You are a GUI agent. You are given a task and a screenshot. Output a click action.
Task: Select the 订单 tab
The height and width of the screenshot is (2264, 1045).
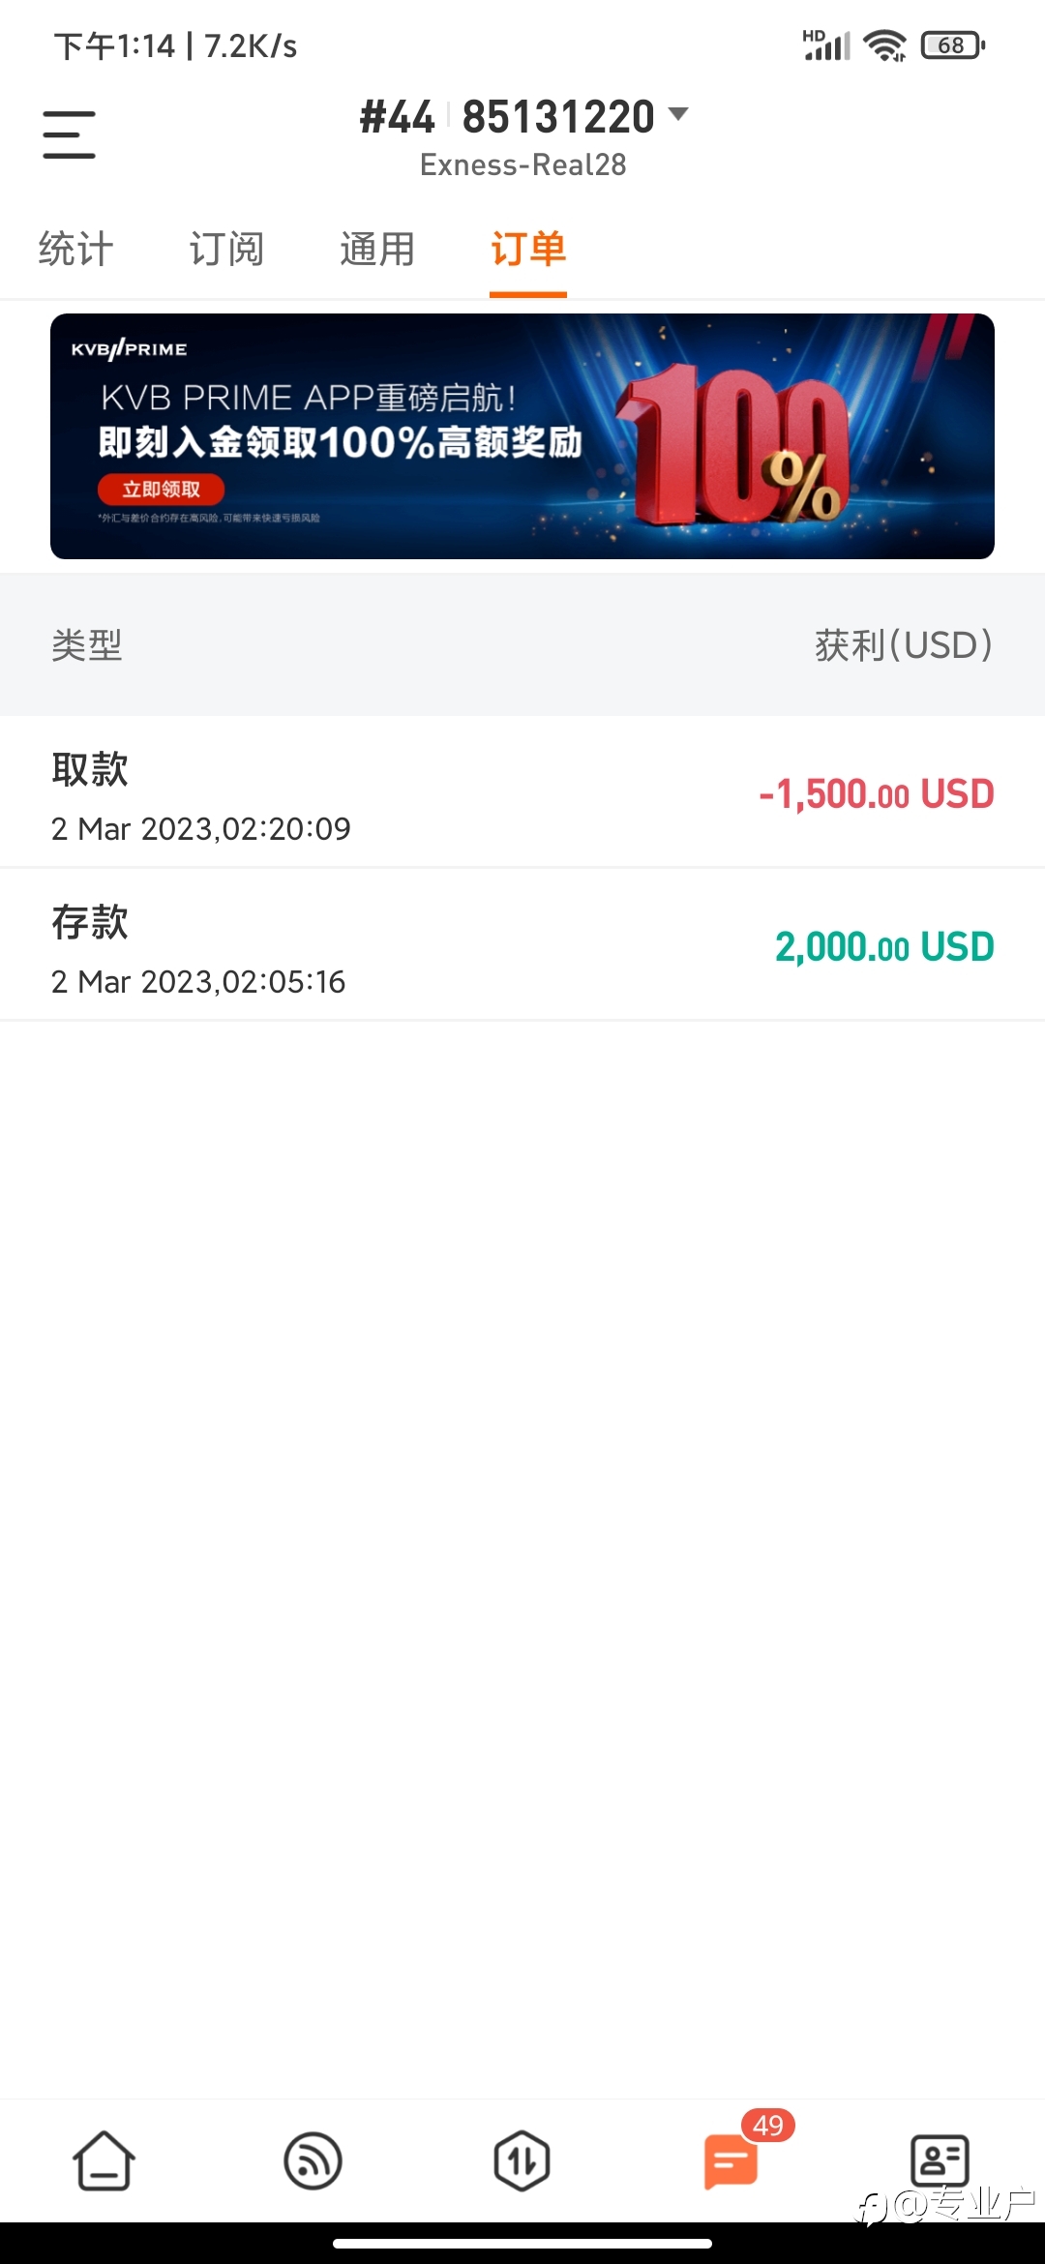pyautogui.click(x=528, y=249)
